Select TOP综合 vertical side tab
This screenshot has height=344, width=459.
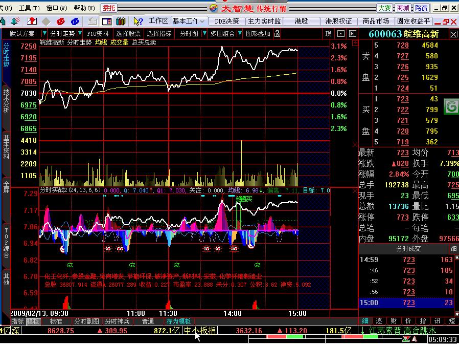(6, 242)
